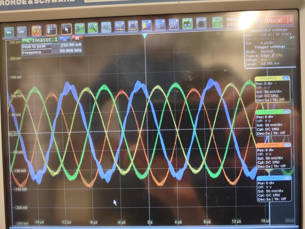This screenshot has height=229, width=305.
Task: Open the Help question-mark tool
Action: (x=36, y=31)
